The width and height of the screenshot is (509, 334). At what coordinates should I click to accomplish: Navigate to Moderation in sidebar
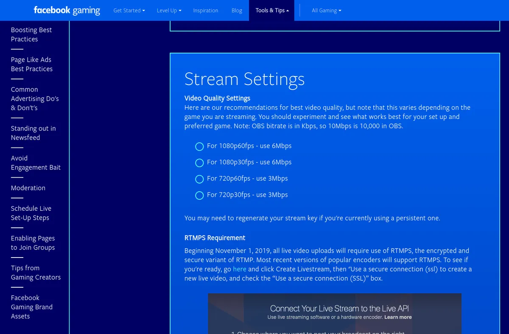(x=28, y=188)
